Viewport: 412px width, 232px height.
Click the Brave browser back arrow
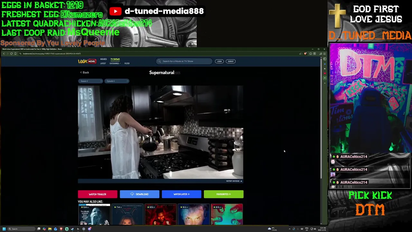click(4, 53)
